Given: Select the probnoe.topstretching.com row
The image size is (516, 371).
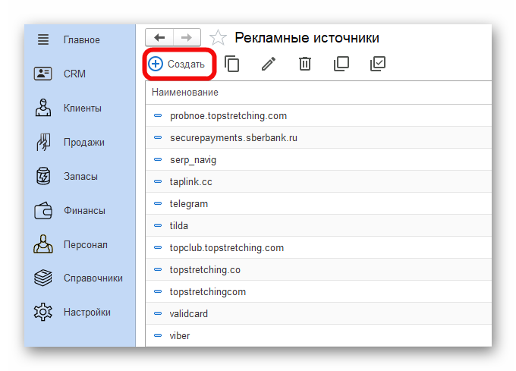Looking at the screenshot, I should pos(319,116).
